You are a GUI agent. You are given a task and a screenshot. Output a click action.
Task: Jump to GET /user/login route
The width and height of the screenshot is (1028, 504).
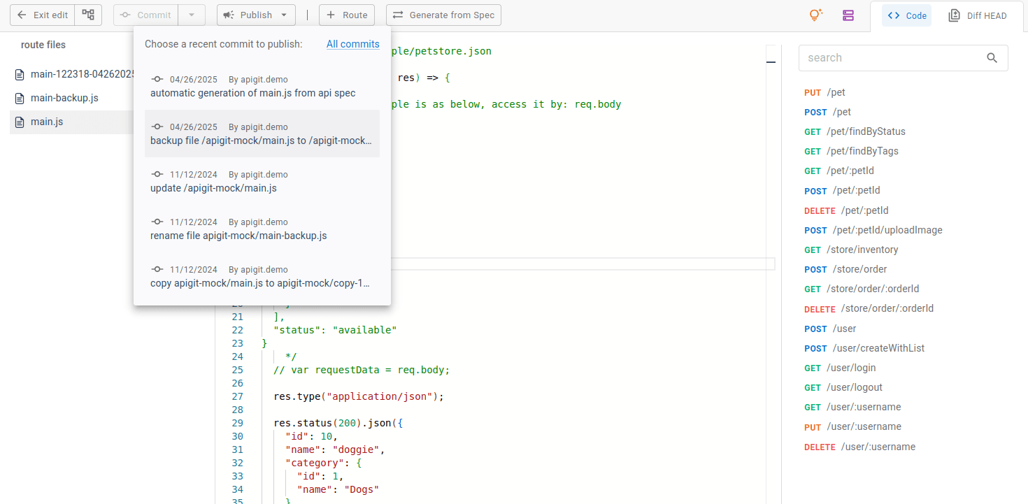pyautogui.click(x=840, y=368)
